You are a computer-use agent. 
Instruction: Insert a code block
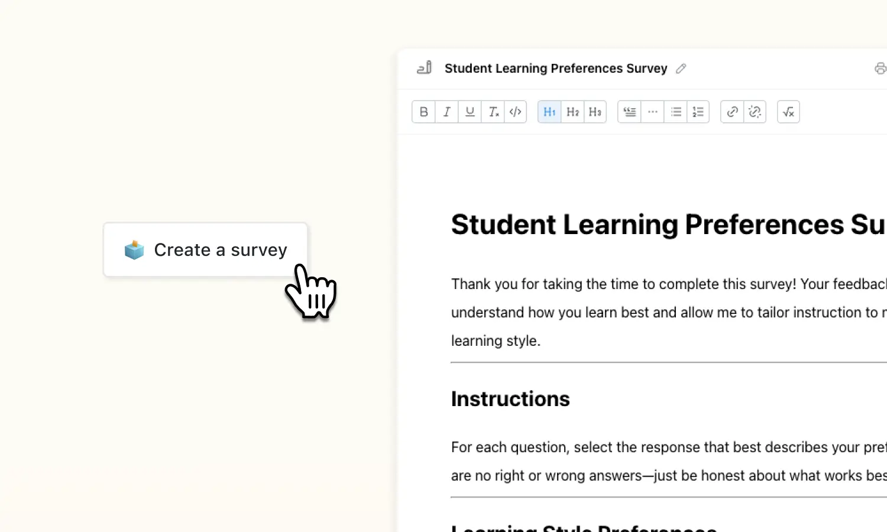[515, 112]
